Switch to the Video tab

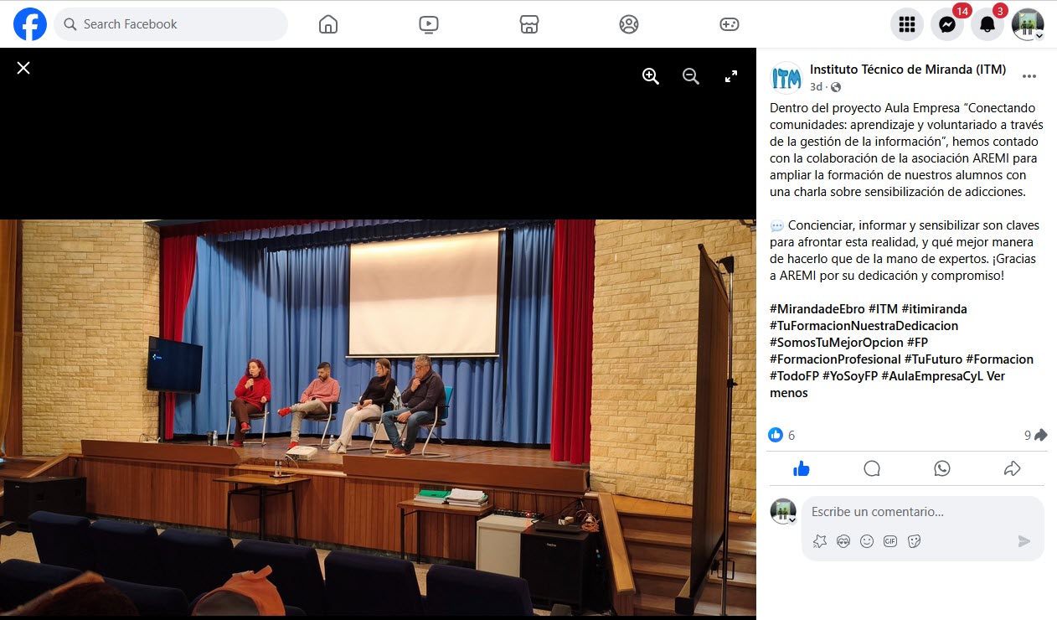coord(428,24)
